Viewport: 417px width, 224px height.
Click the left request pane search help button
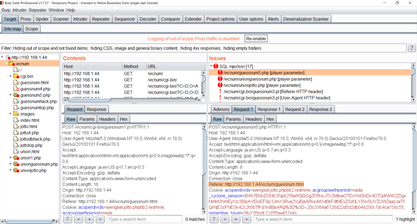[x=67, y=219]
